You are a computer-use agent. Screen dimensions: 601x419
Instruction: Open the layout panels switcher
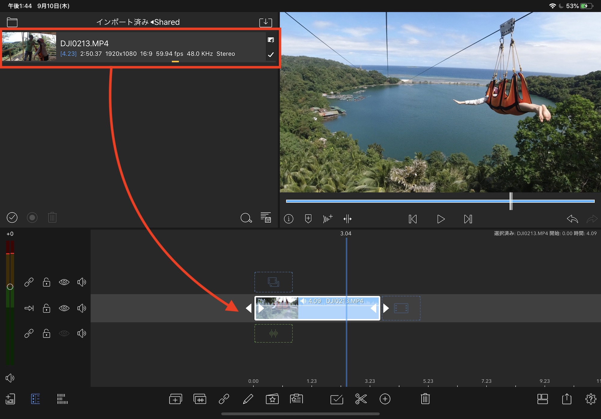tap(542, 399)
